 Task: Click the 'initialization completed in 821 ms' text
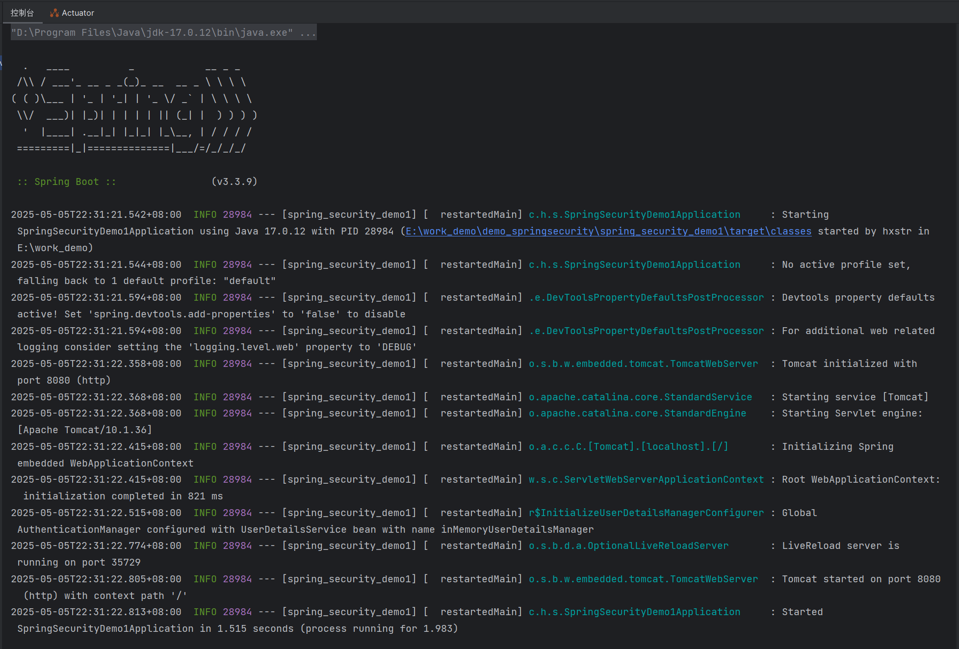tap(123, 496)
